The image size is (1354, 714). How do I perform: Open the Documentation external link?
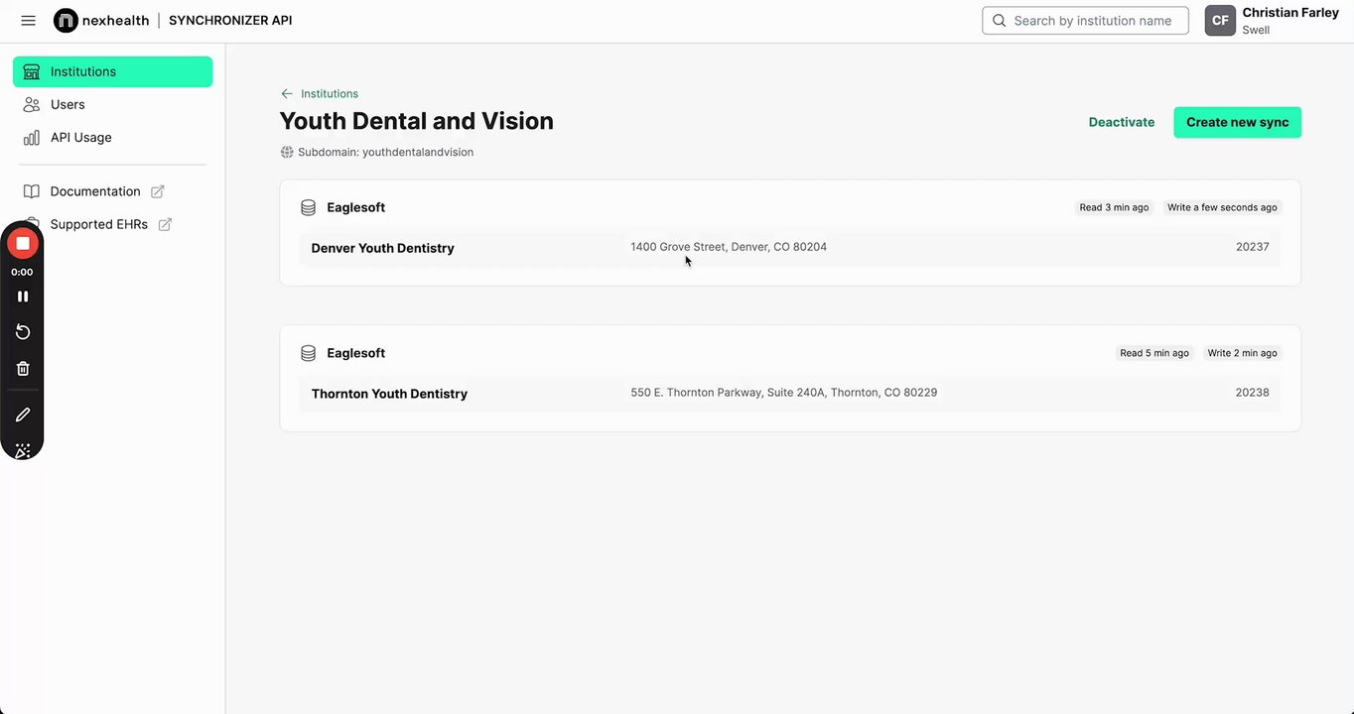95,191
